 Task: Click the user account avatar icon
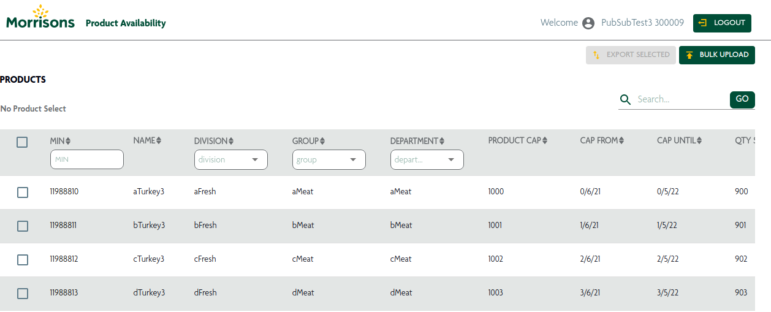pos(588,23)
